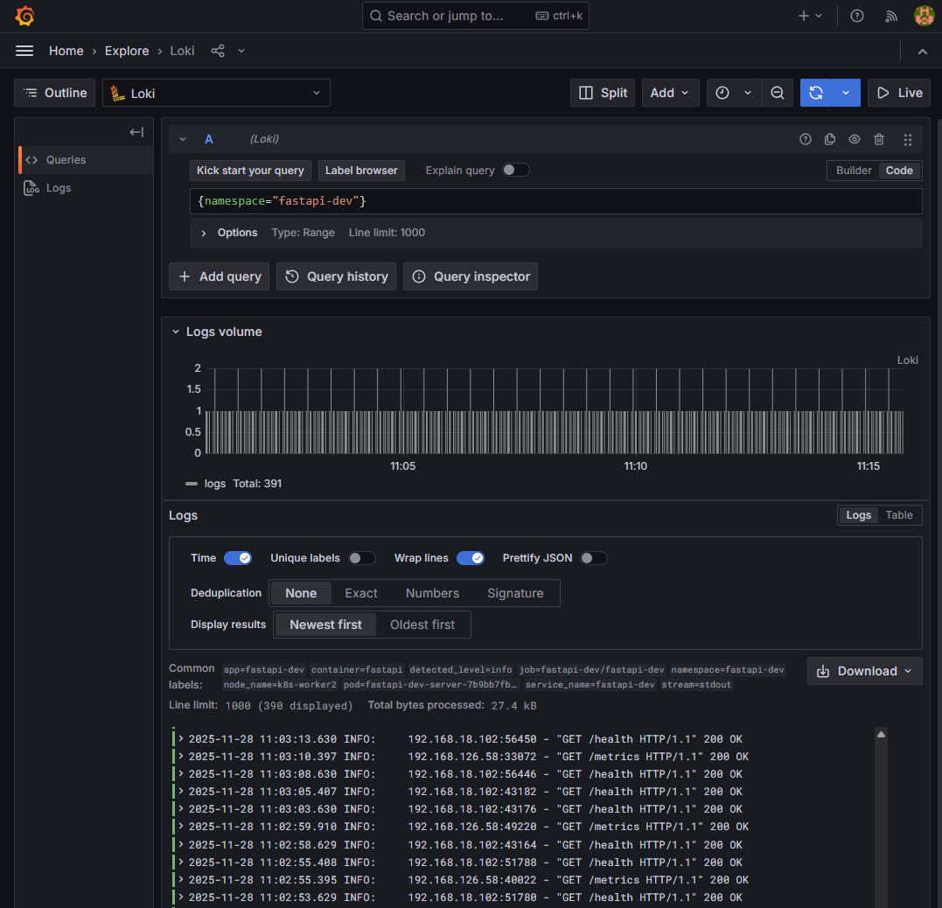Zoom out the time range
The image size is (942, 908).
pos(778,92)
